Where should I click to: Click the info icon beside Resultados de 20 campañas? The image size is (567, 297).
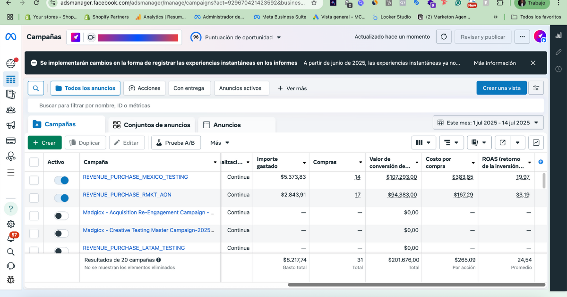click(x=159, y=260)
